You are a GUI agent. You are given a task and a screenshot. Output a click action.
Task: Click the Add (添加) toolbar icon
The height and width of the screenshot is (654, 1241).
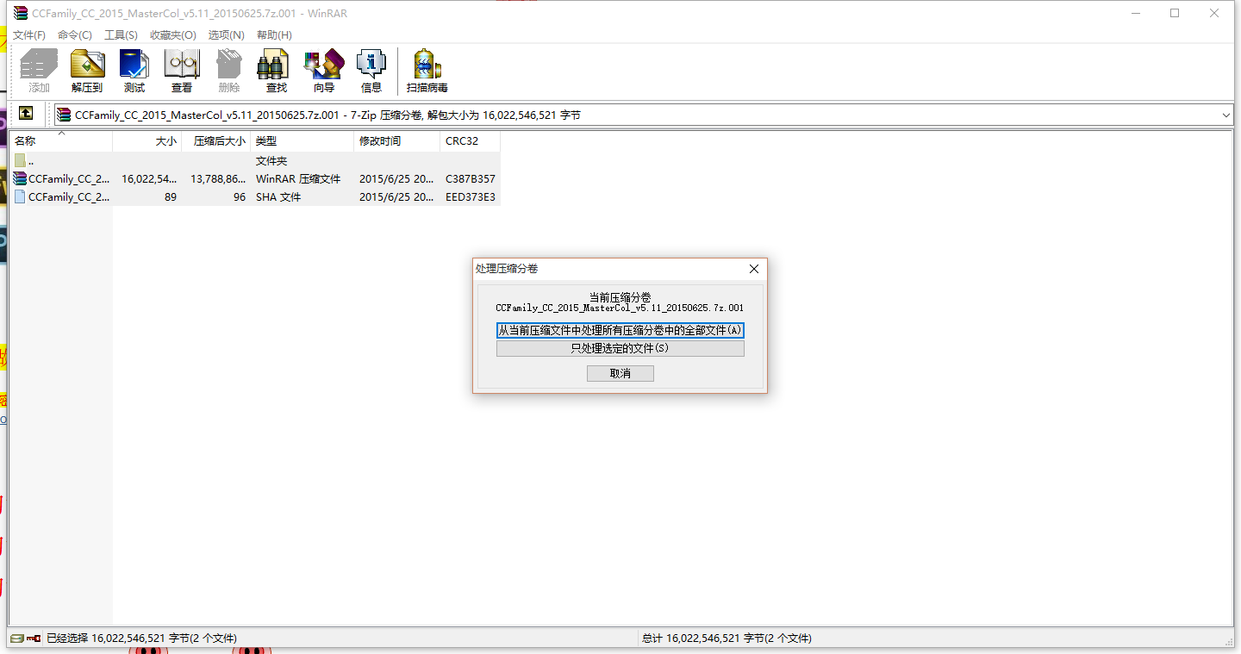(x=39, y=72)
